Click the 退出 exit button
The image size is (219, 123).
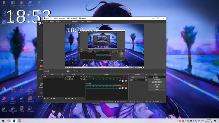(157, 90)
